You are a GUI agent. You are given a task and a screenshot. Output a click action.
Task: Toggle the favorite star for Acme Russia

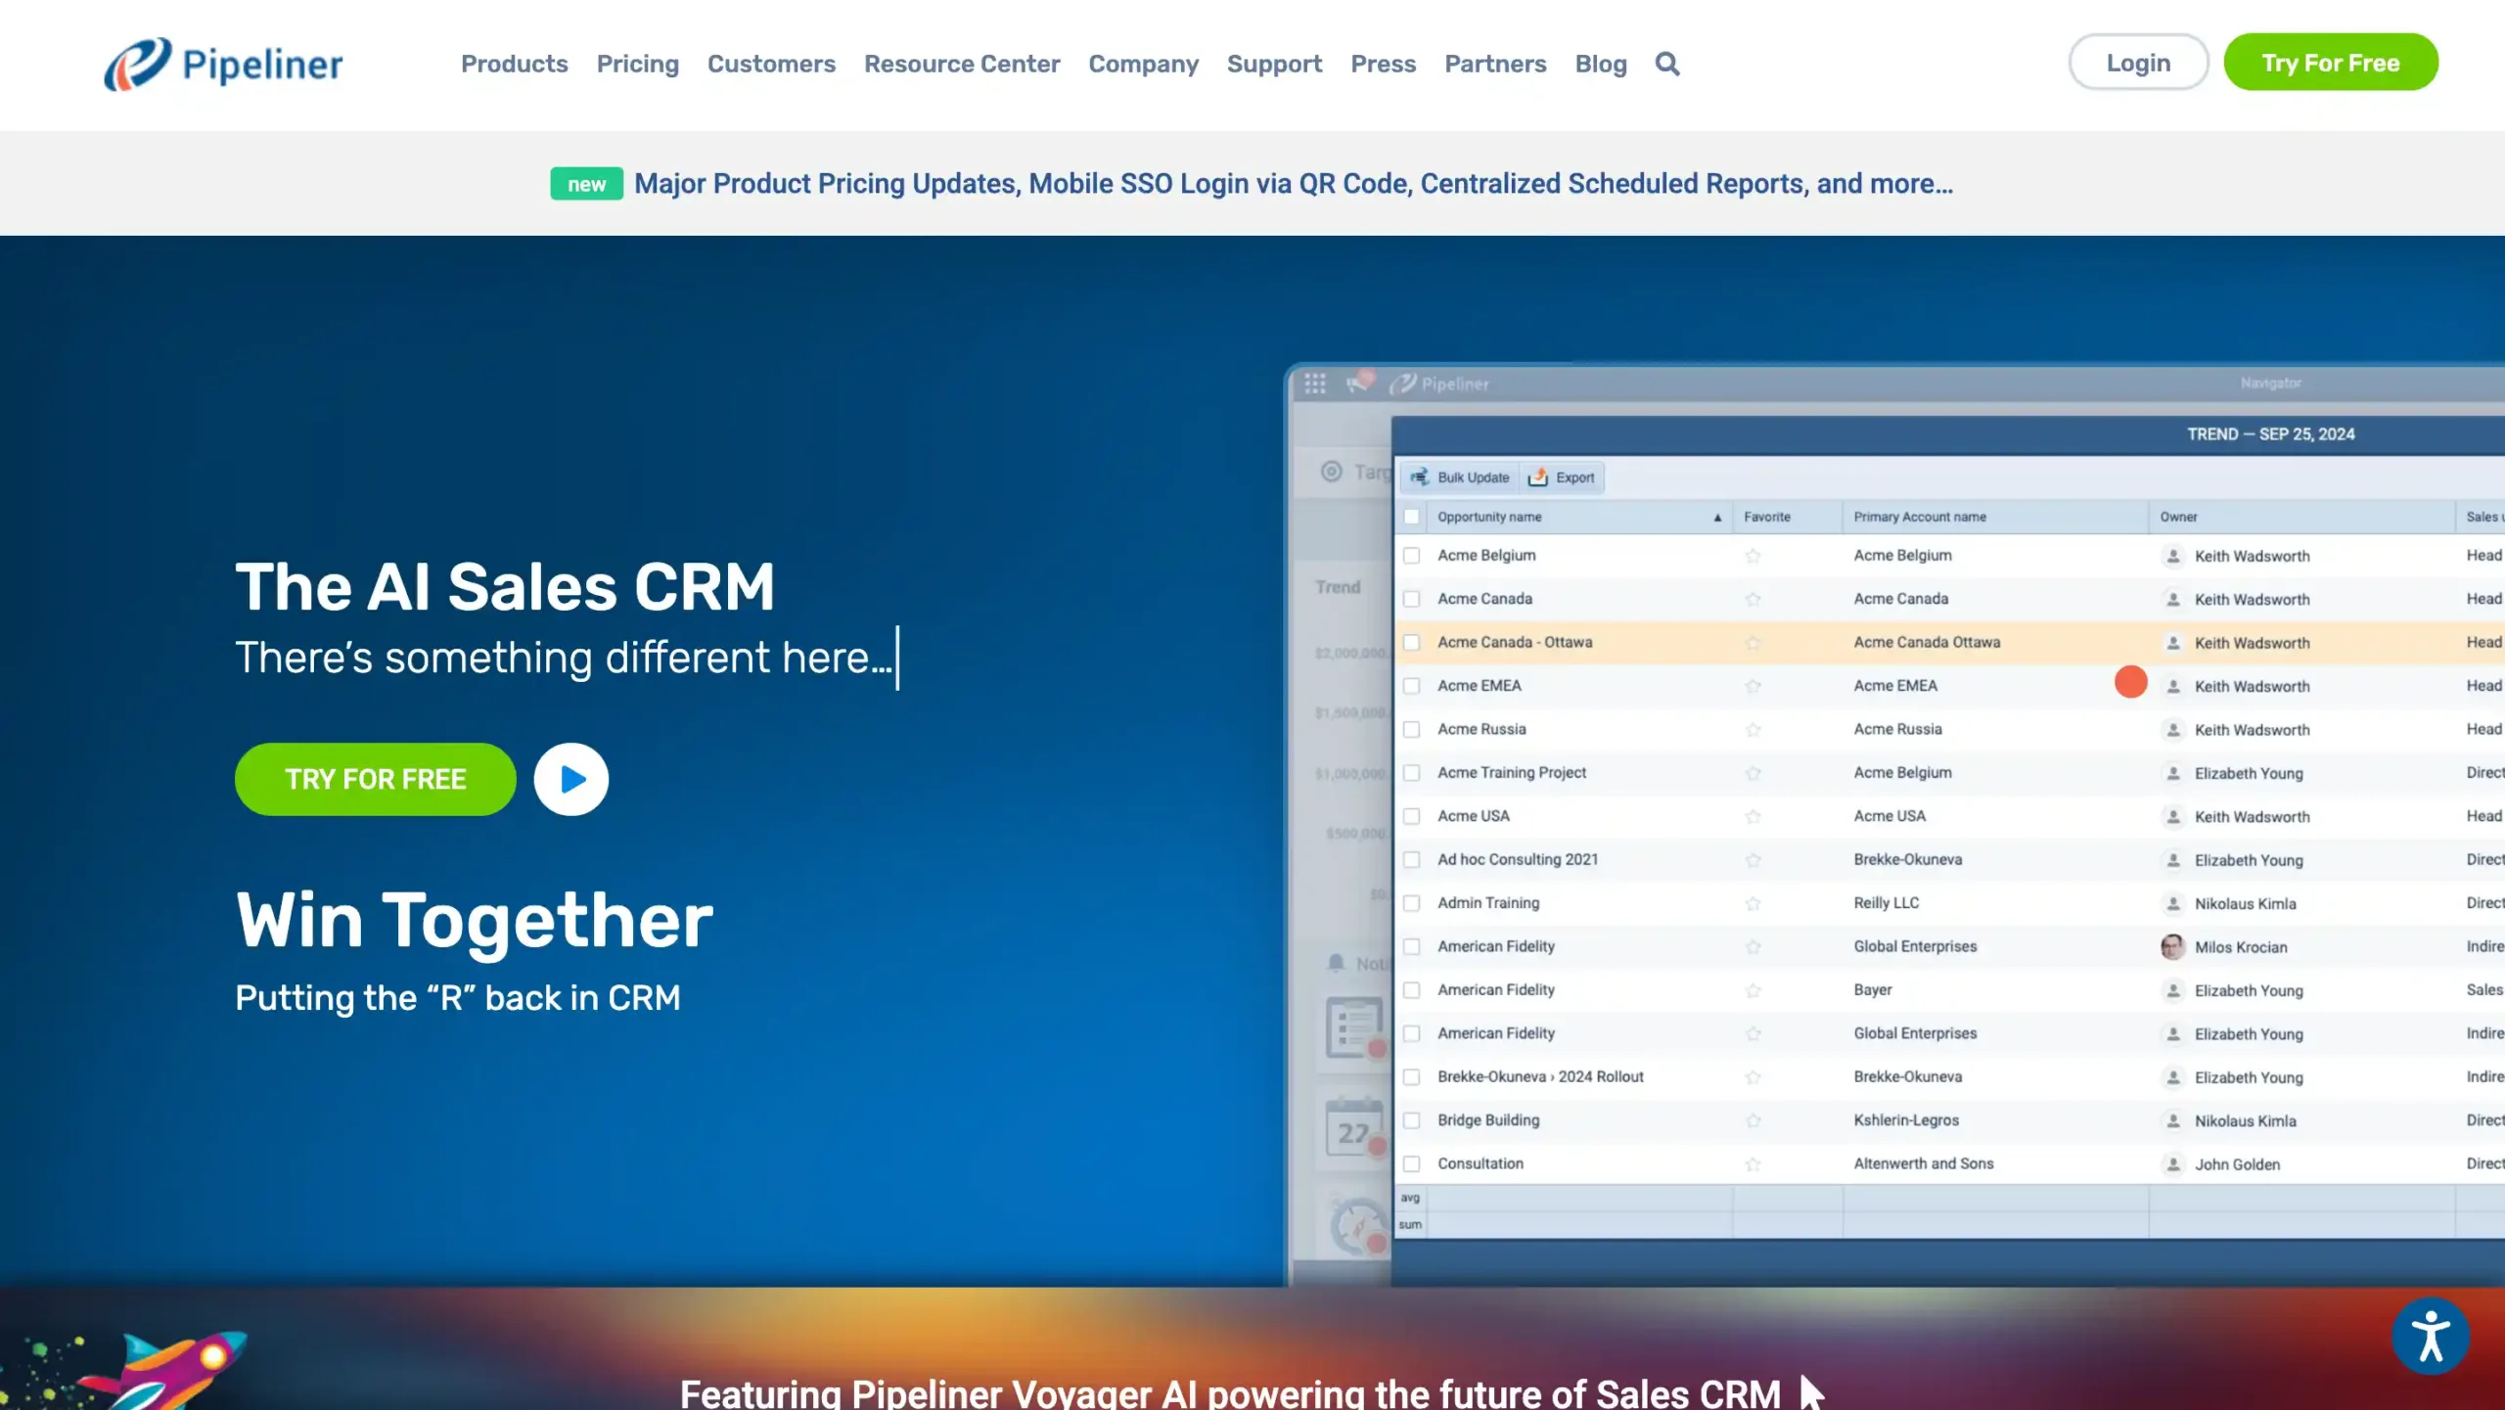tap(1753, 729)
